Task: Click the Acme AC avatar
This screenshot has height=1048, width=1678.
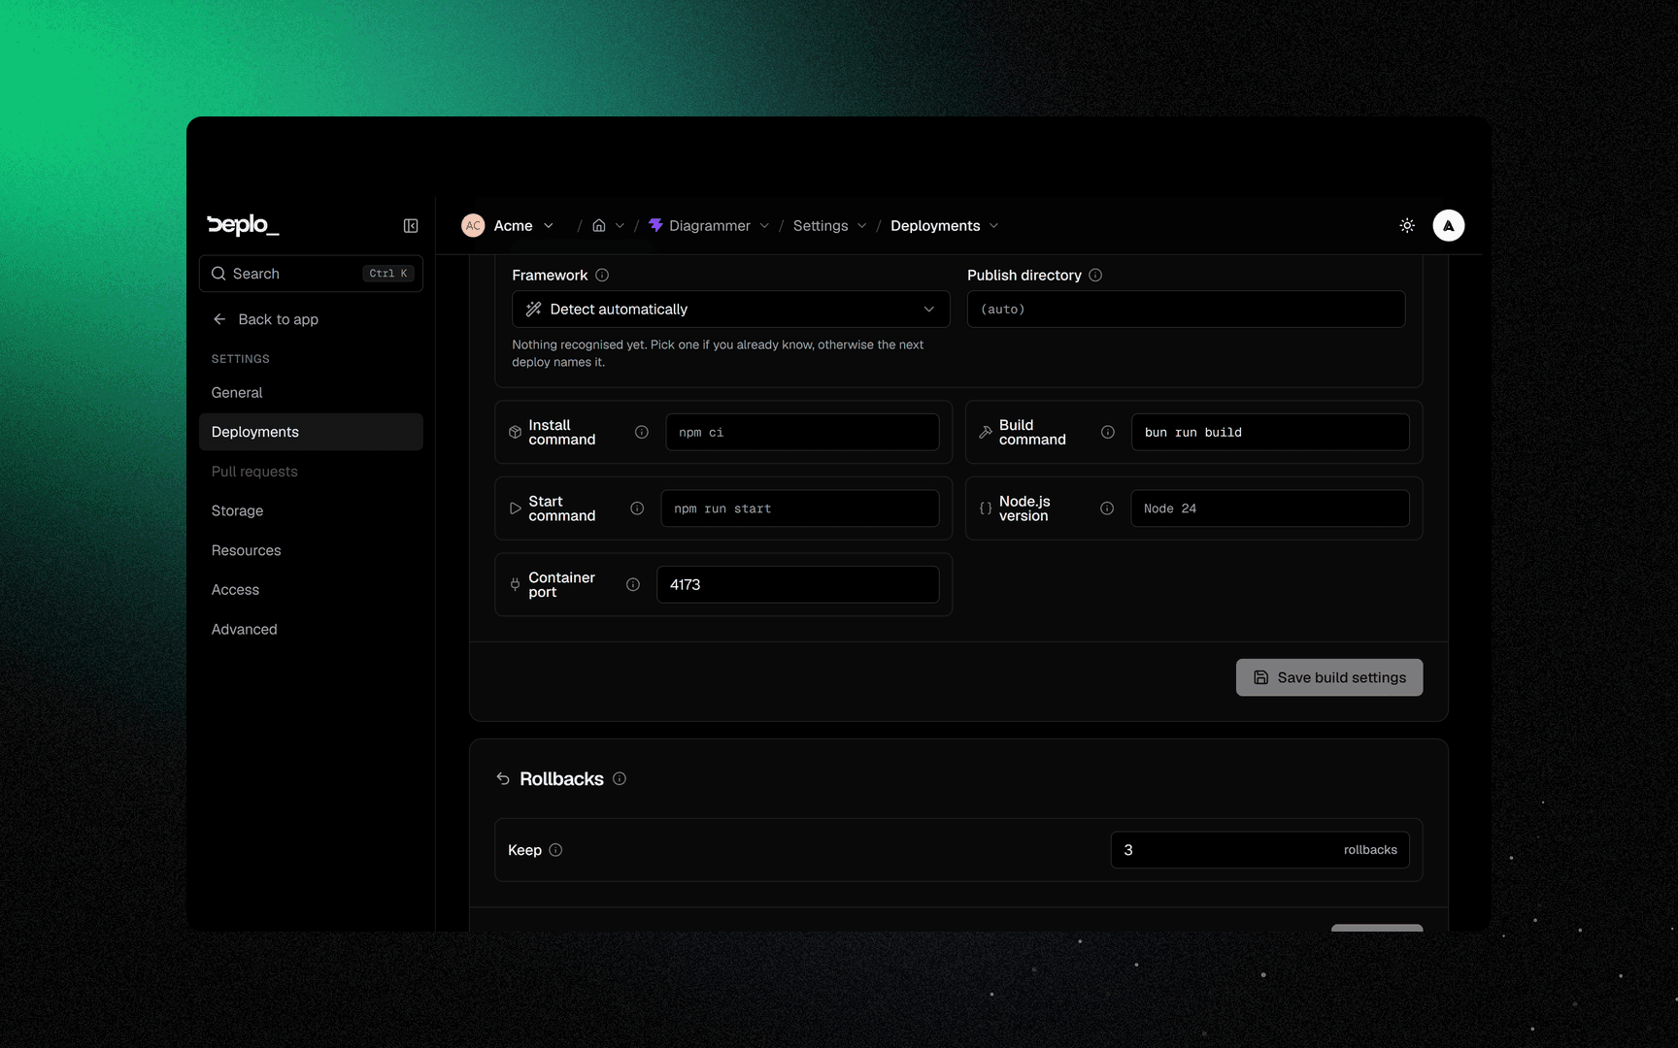Action: (x=473, y=225)
